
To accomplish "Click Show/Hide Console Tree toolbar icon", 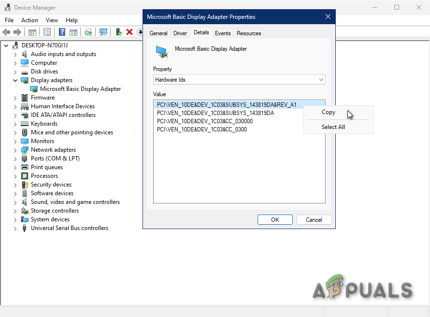I will [32, 32].
